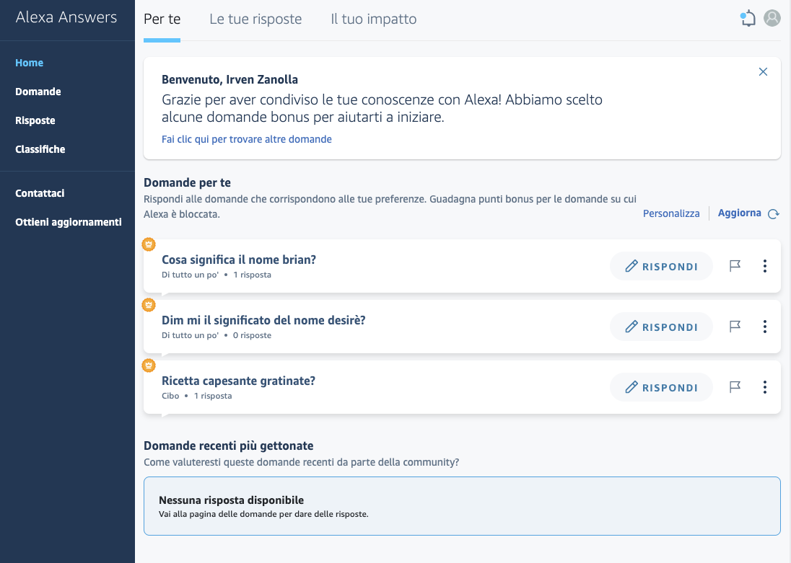Image resolution: width=791 pixels, height=563 pixels.
Task: Flag the question about the name brian
Action: point(735,266)
